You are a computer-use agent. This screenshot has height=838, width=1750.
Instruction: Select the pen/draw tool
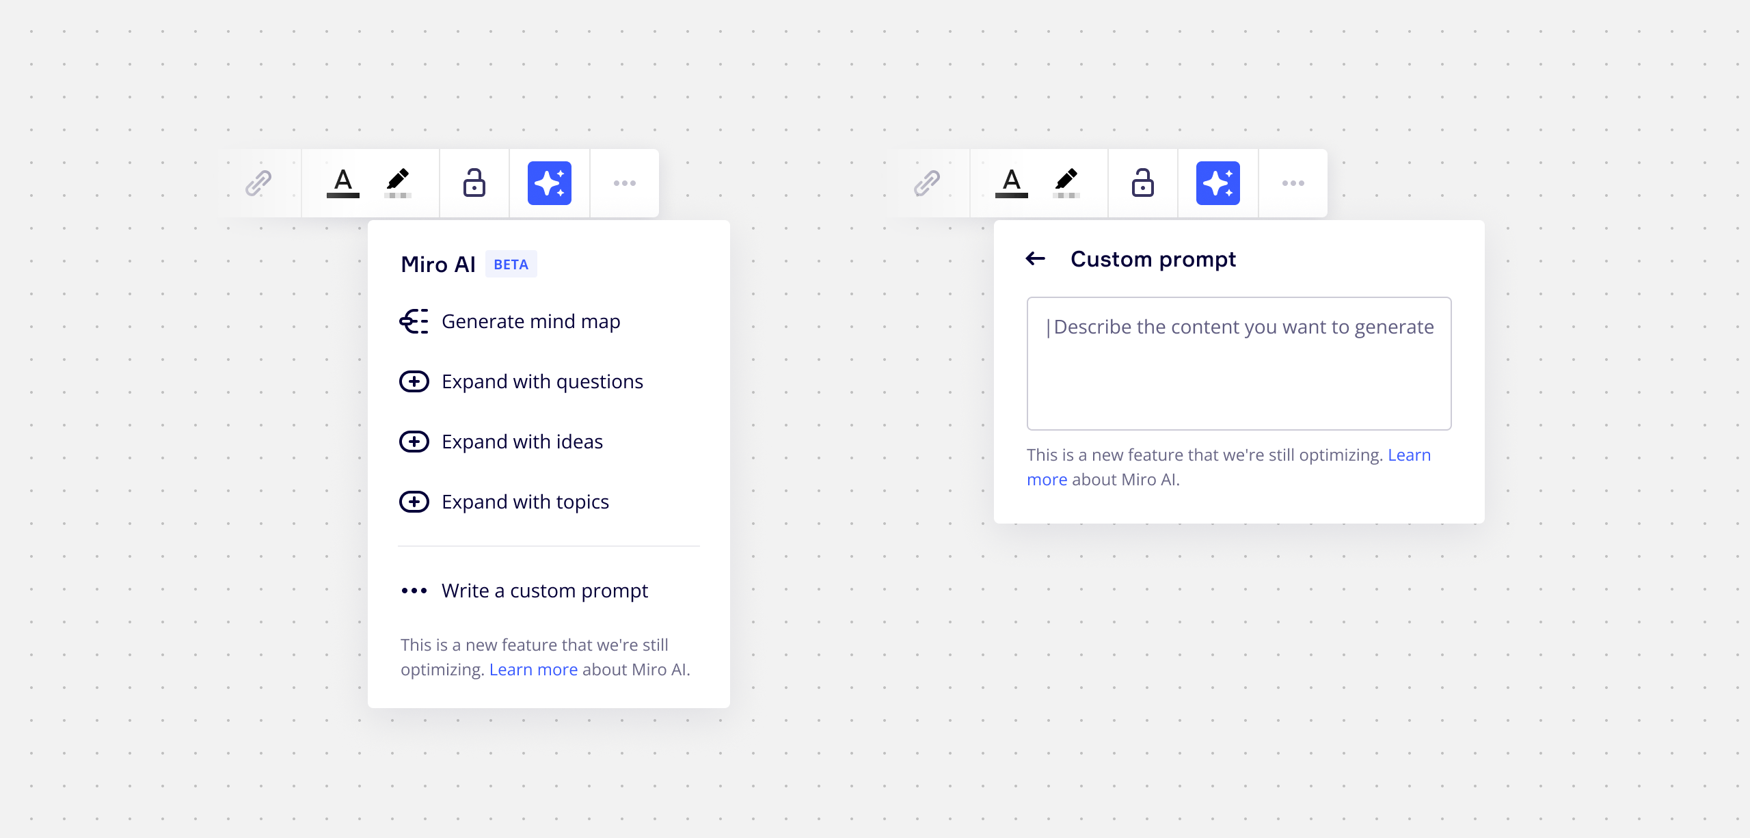(399, 182)
